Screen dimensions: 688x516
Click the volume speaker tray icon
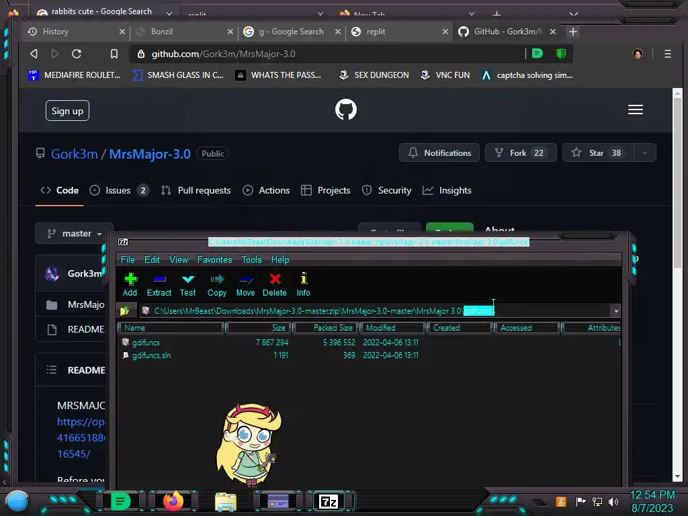(613, 501)
